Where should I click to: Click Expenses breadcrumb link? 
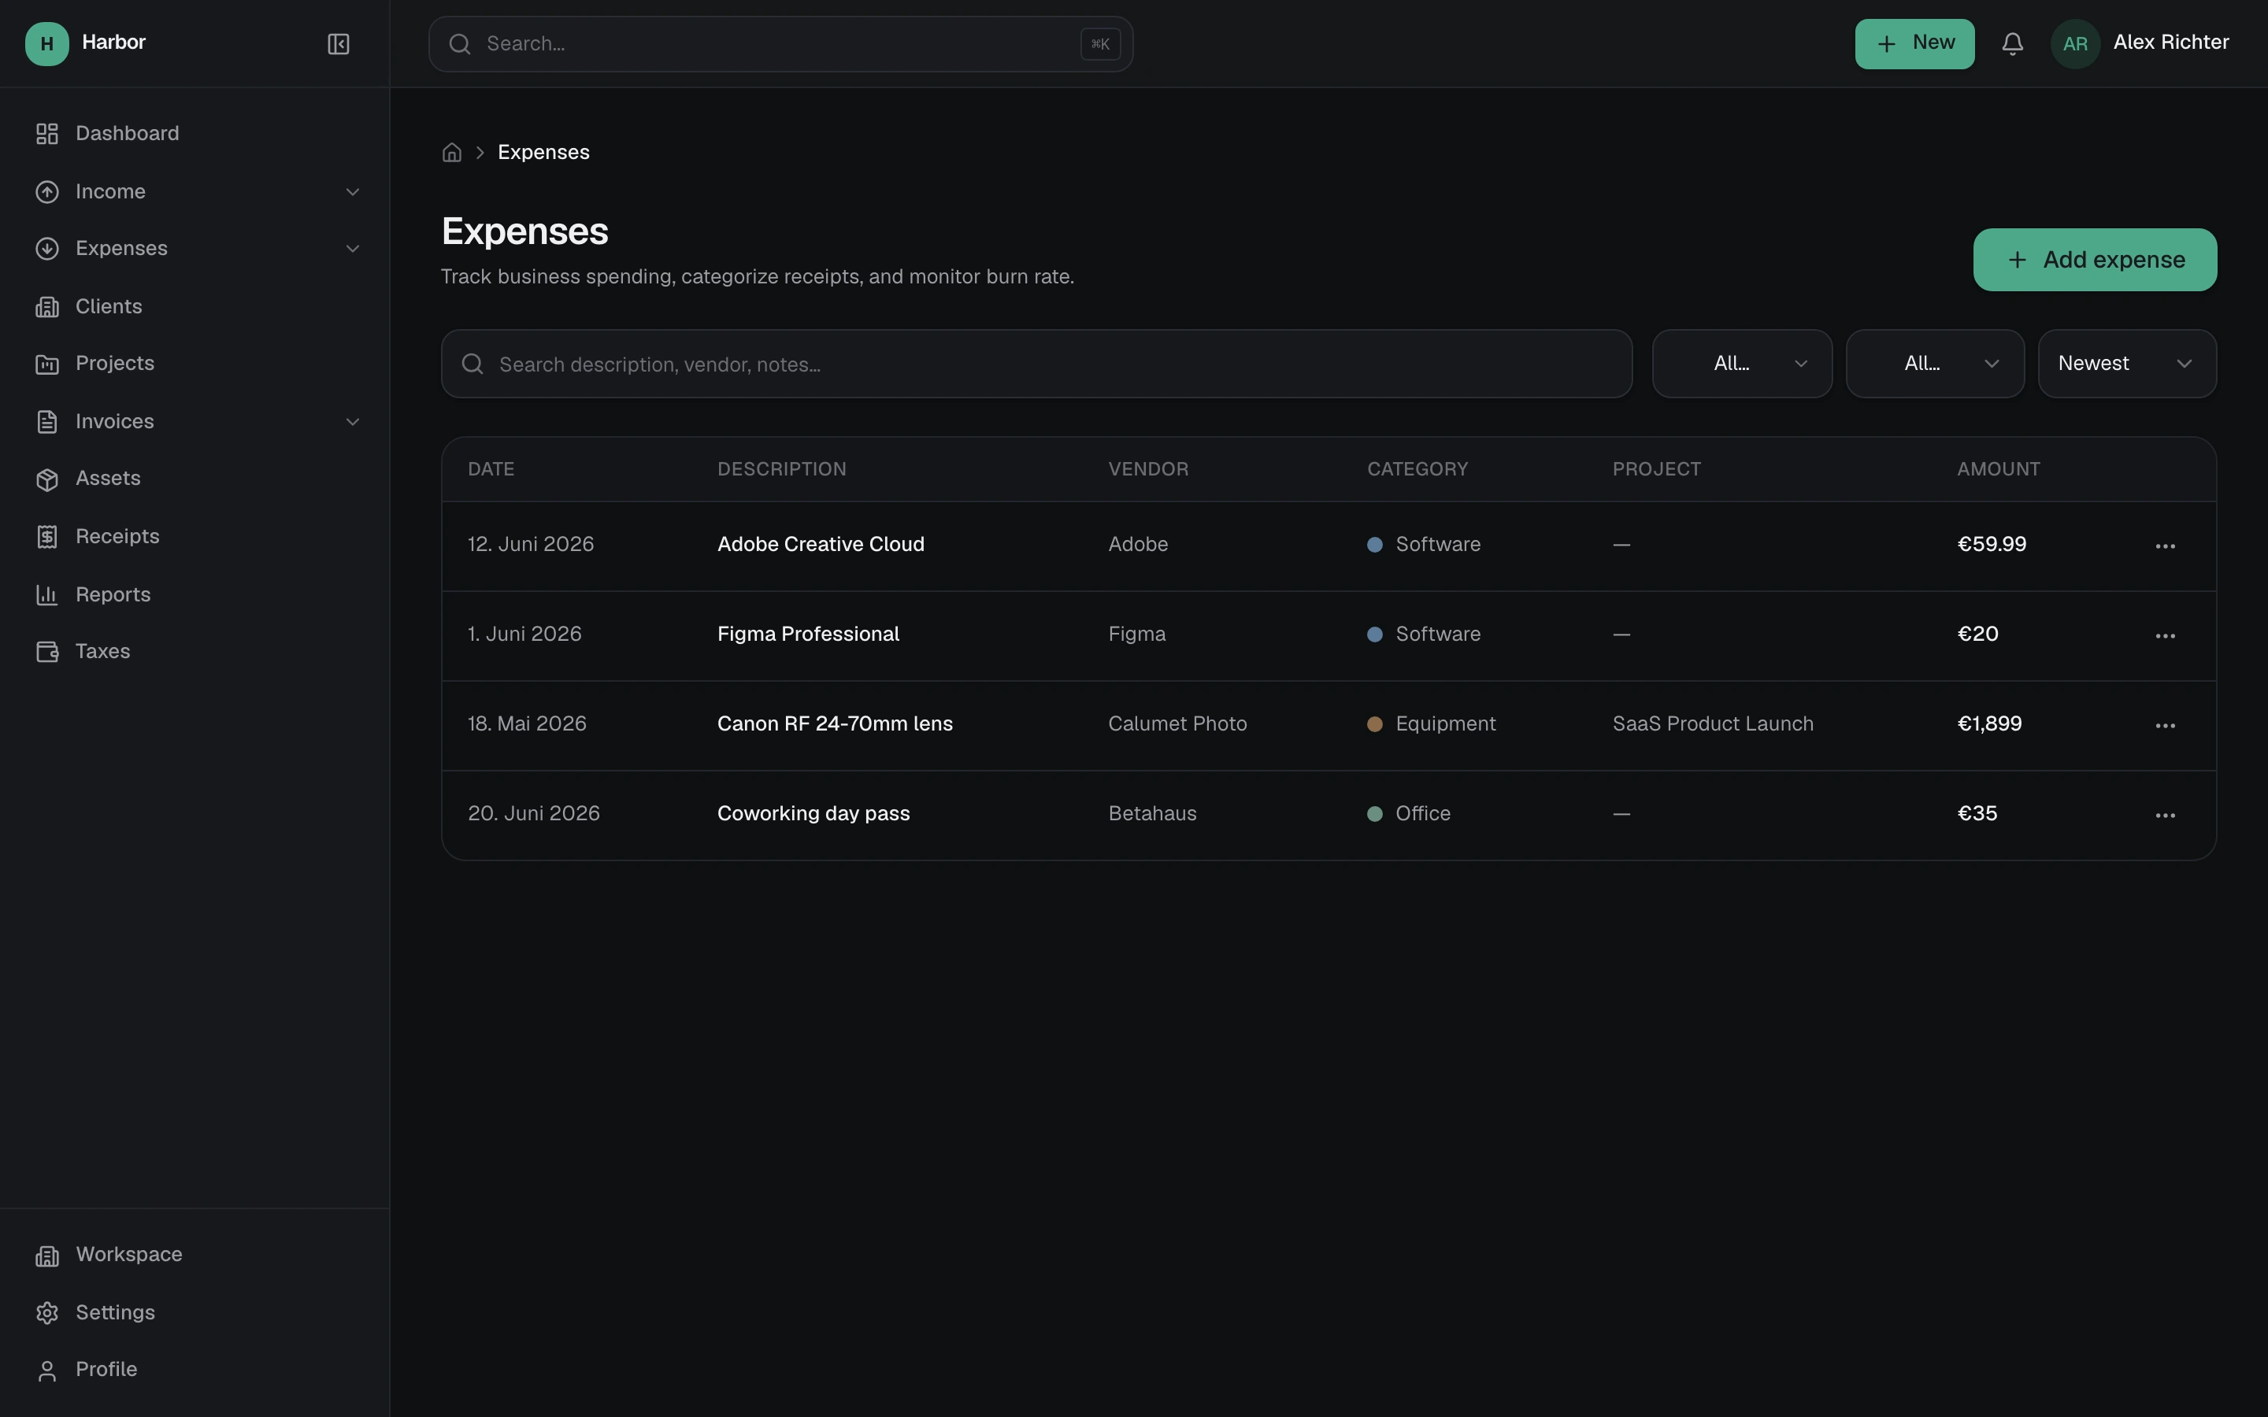pos(543,153)
